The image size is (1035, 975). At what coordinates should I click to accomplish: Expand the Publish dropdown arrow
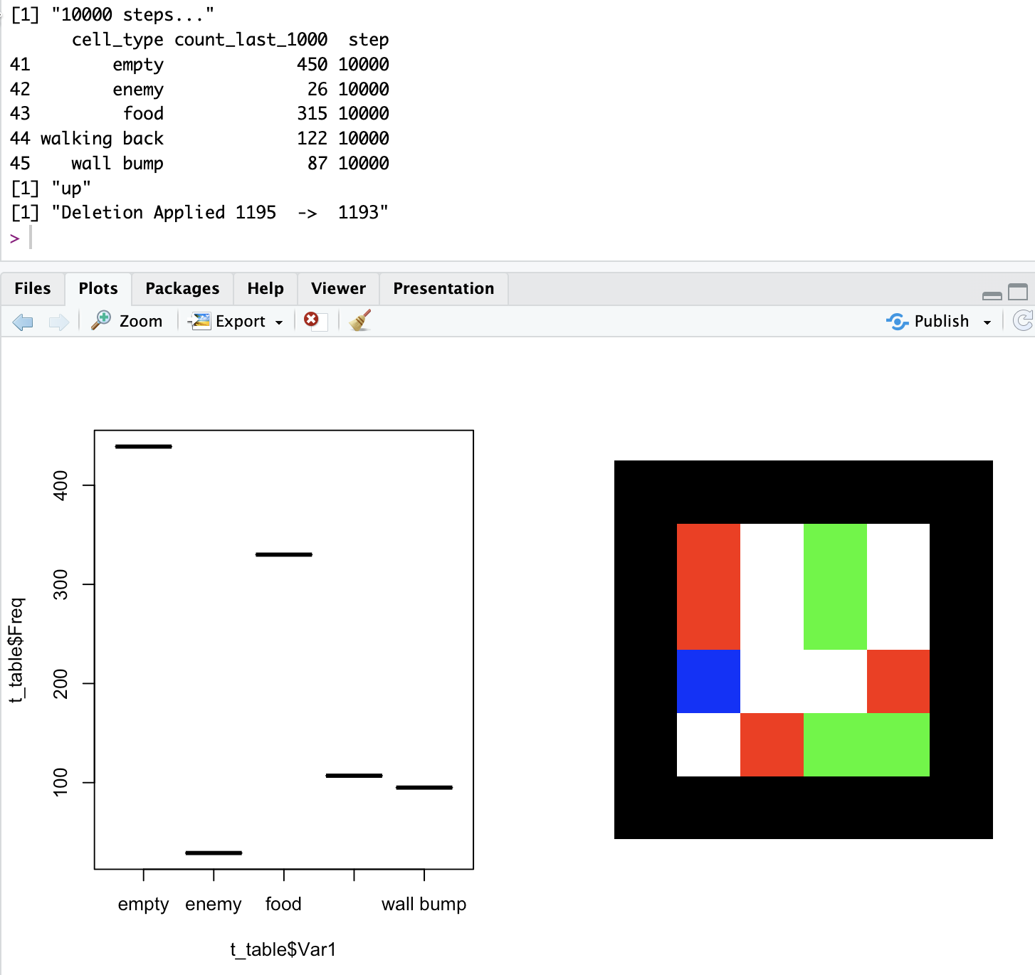(987, 322)
